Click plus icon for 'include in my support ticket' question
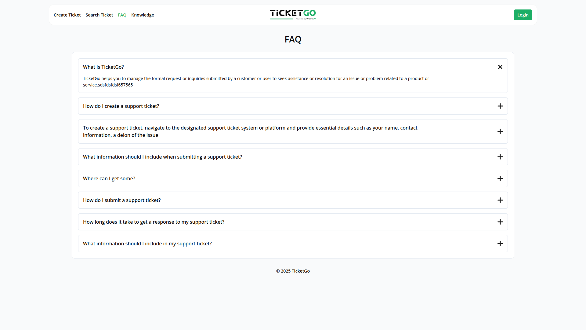The height and width of the screenshot is (330, 586). click(x=500, y=244)
